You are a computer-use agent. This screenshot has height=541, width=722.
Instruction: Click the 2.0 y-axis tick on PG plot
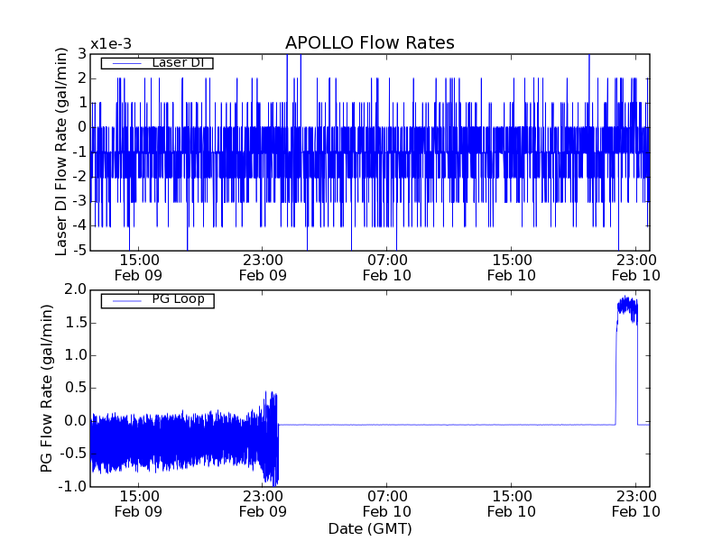[76, 289]
